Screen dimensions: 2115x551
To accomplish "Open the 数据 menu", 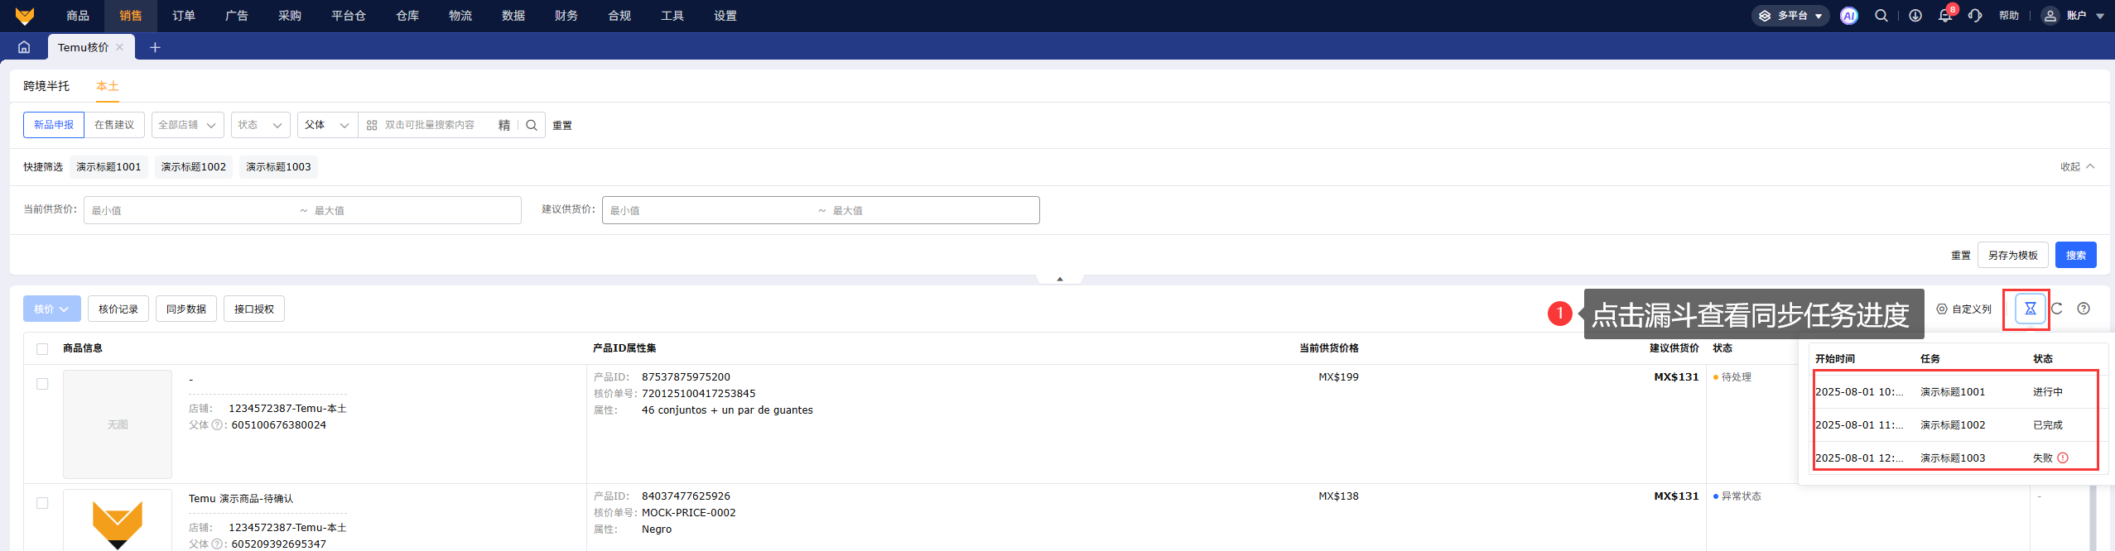I will pos(513,16).
